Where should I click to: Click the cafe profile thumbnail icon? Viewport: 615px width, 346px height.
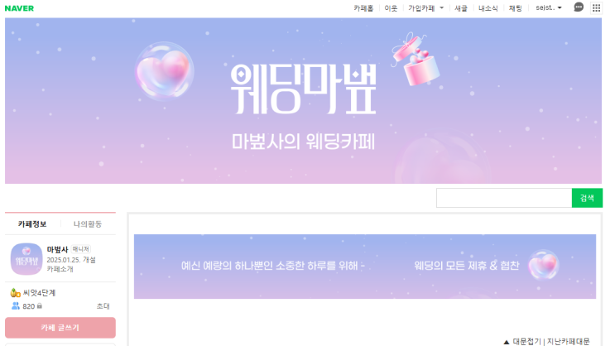pyautogui.click(x=26, y=259)
